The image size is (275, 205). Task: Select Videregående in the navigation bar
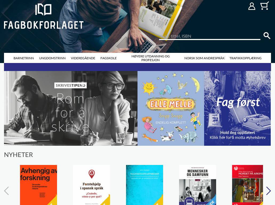click(x=83, y=58)
